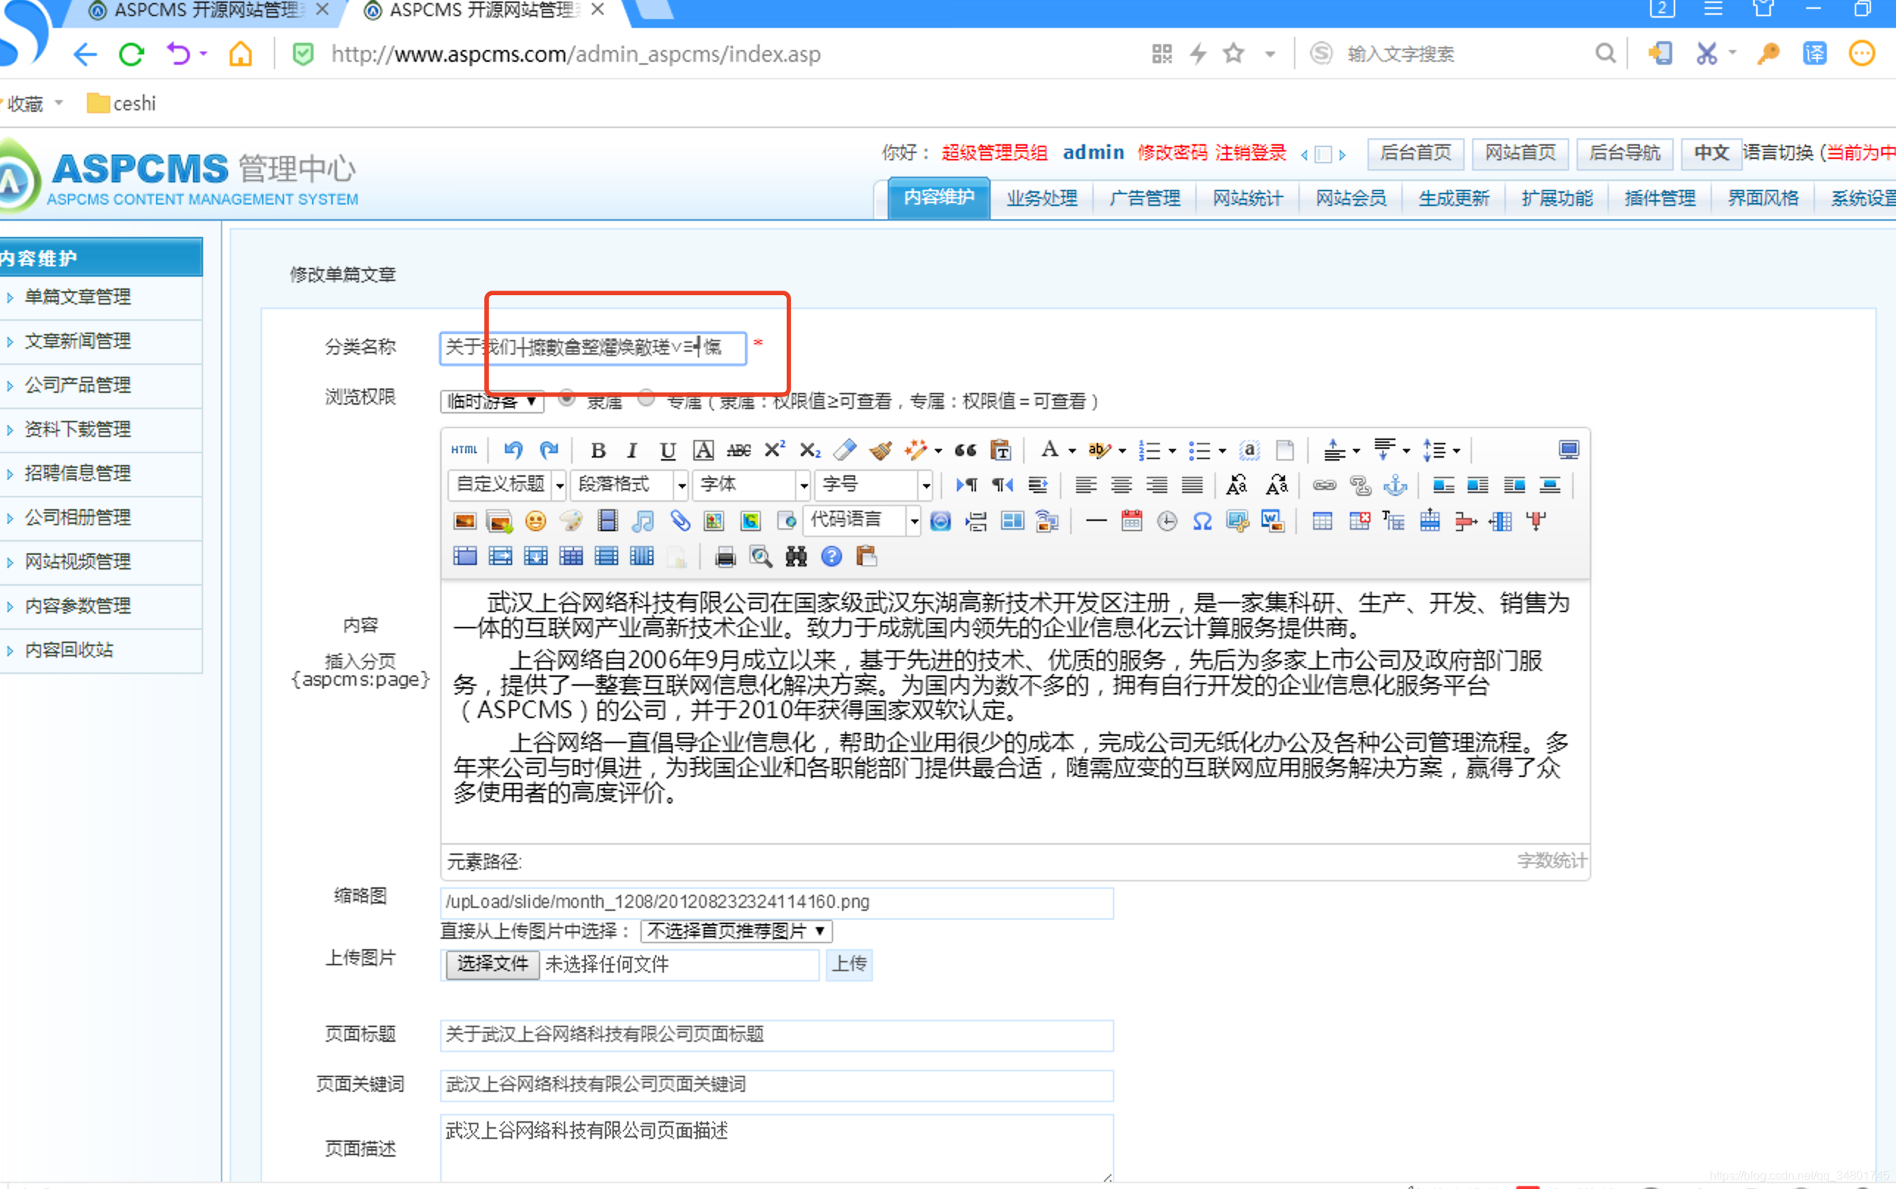The image size is (1896, 1189).
Task: Insert a smiley emoticon into the content
Action: click(x=536, y=521)
